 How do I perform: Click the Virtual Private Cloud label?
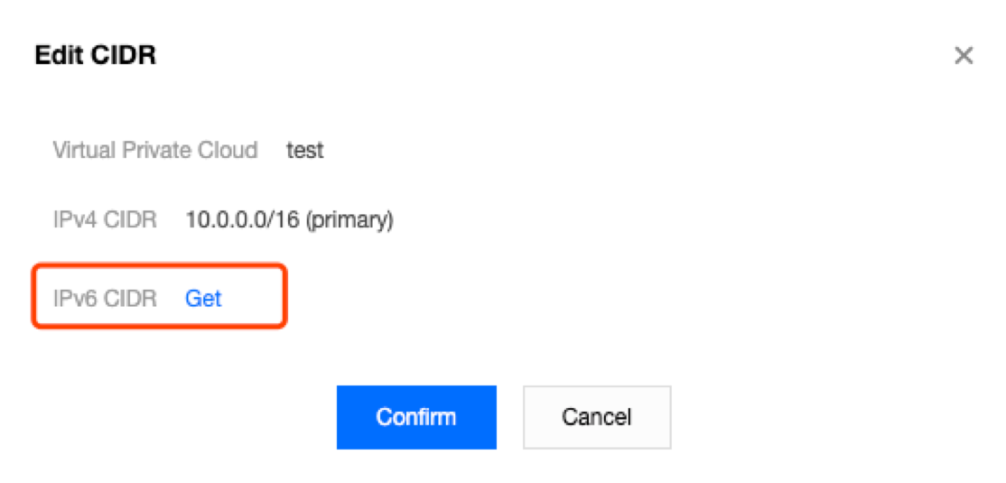point(155,151)
